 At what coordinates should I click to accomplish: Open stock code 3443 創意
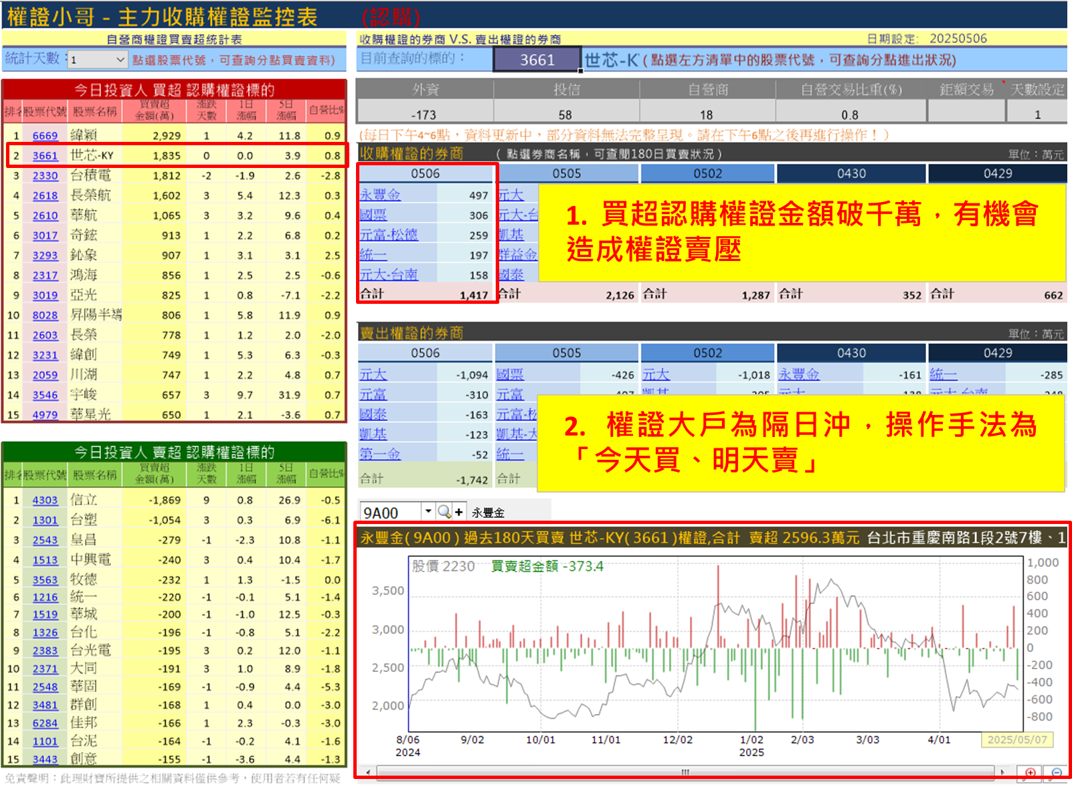[x=45, y=760]
